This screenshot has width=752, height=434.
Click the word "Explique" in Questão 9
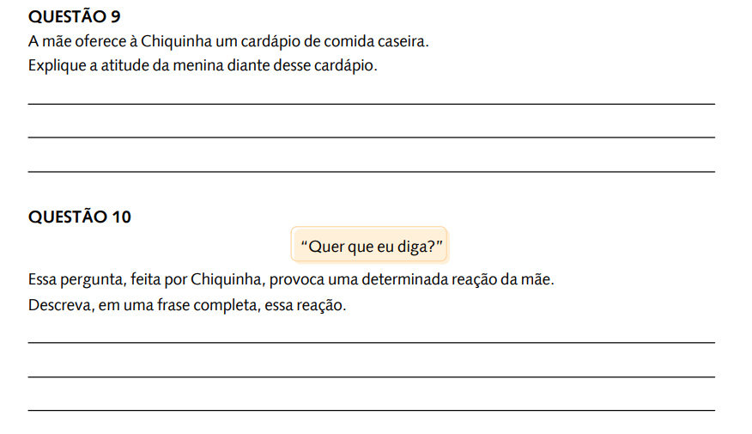(x=57, y=66)
